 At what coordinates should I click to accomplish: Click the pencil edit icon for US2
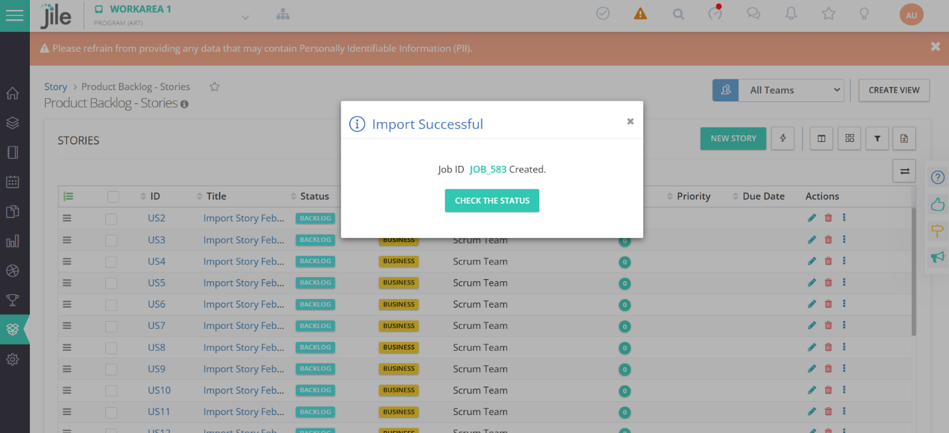[x=812, y=218]
